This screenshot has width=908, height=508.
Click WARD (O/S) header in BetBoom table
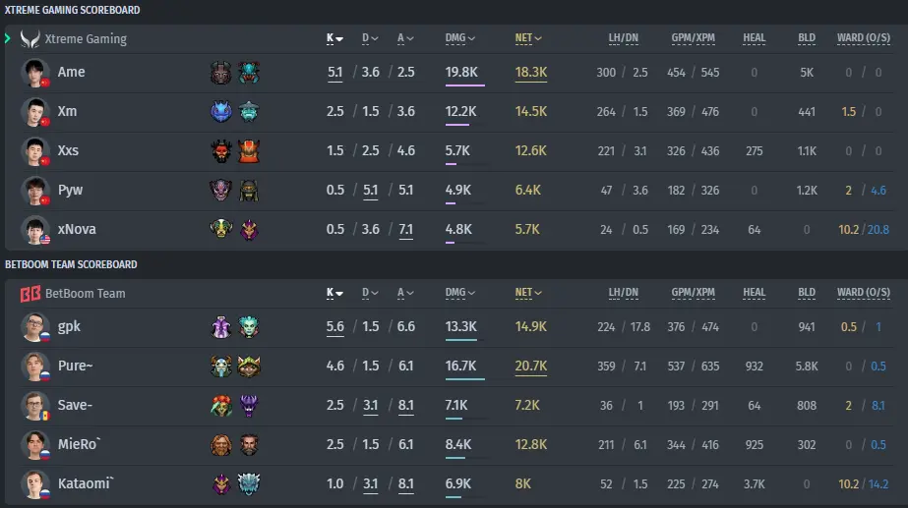(x=864, y=293)
